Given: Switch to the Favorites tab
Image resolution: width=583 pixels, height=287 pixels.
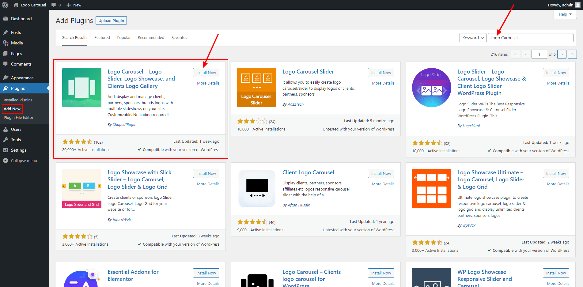Looking at the screenshot, I should click(x=179, y=38).
